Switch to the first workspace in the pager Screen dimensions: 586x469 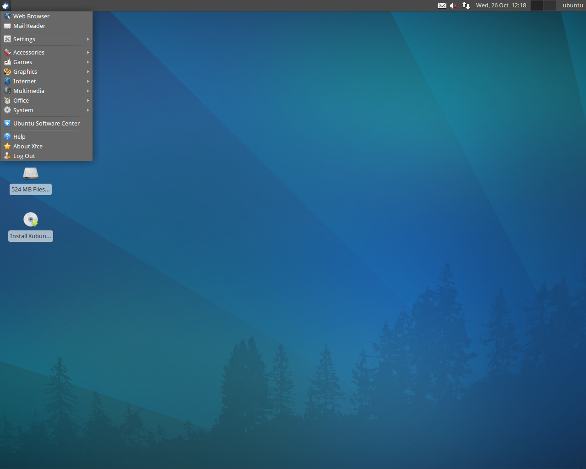pos(537,5)
